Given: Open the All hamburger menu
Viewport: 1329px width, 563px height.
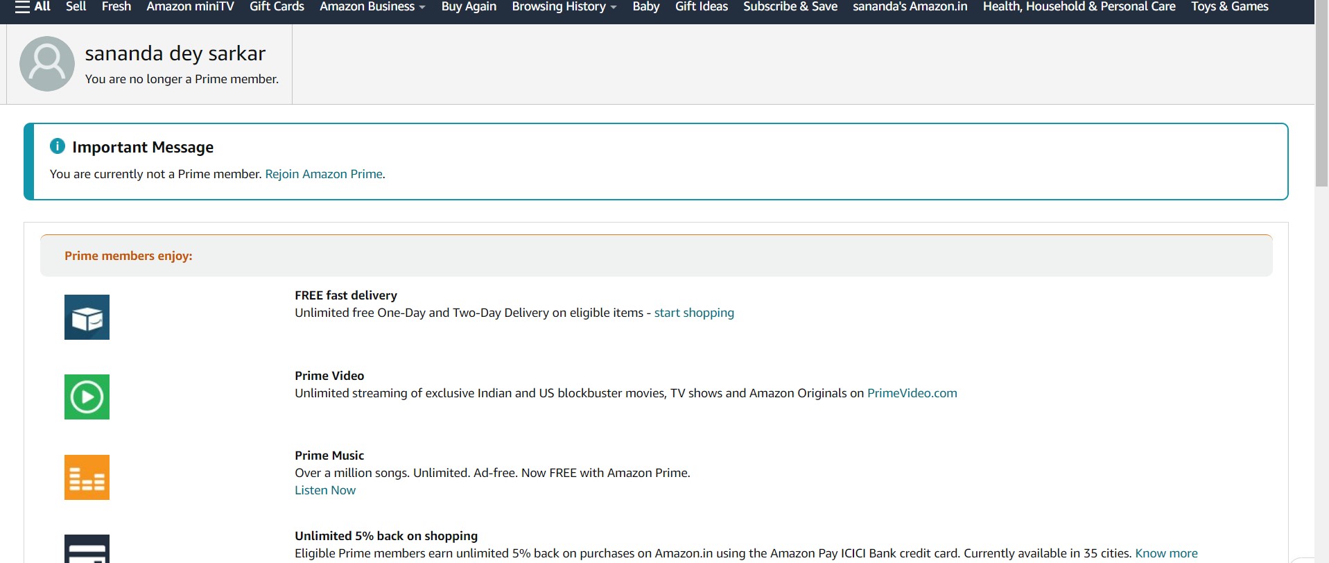Looking at the screenshot, I should [x=33, y=7].
